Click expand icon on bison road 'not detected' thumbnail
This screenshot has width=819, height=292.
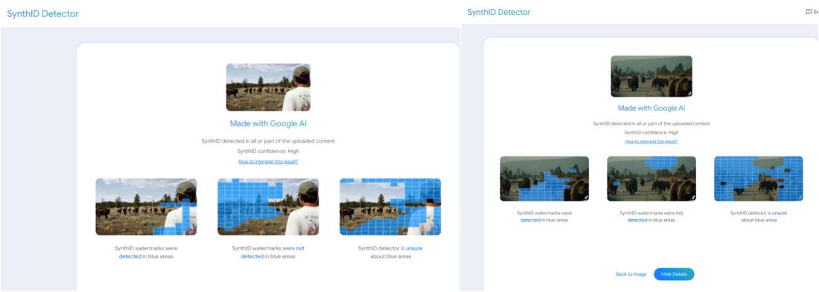coord(692,197)
